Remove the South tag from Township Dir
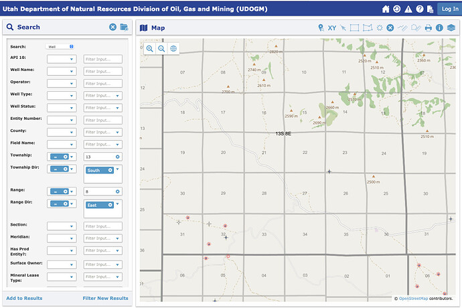The height and width of the screenshot is (308, 462). click(x=110, y=170)
